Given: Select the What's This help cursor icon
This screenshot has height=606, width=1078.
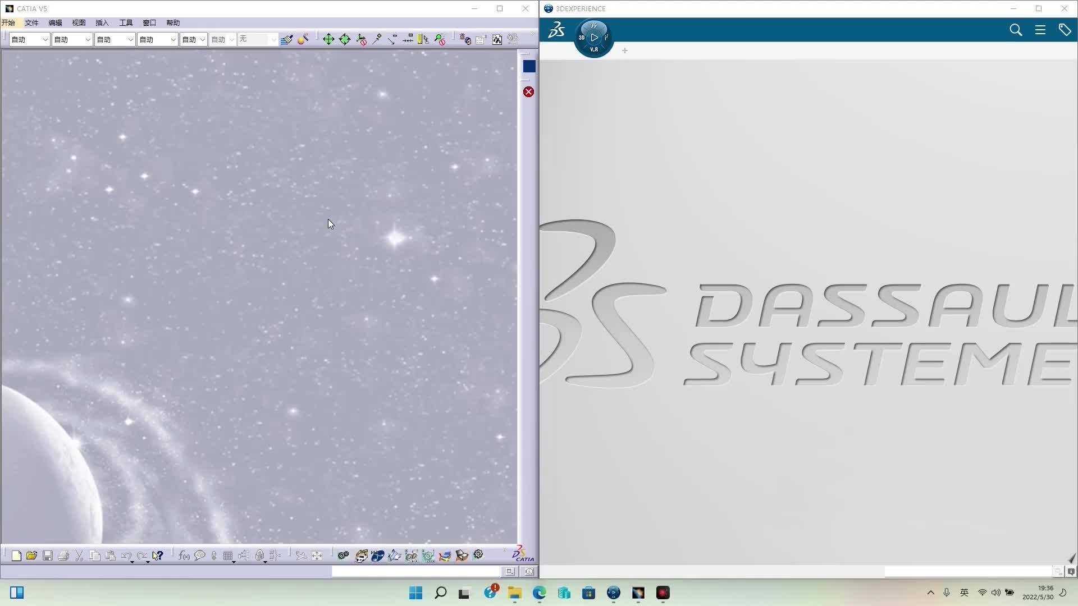Looking at the screenshot, I should [x=158, y=555].
